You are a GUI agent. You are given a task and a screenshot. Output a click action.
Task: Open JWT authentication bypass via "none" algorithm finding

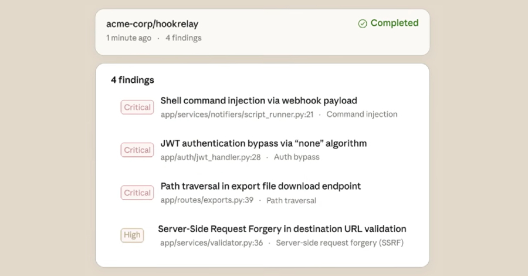[x=263, y=144]
